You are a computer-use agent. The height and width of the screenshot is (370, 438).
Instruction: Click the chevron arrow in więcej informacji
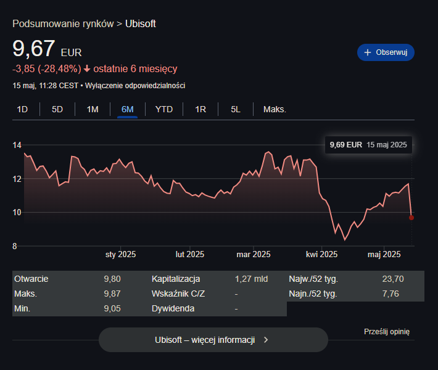pyautogui.click(x=266, y=340)
